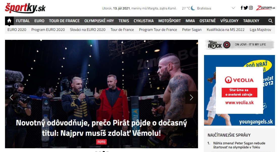The height and width of the screenshot is (152, 278).
Task: Open the Peter Sagan submenu link
Action: click(192, 30)
